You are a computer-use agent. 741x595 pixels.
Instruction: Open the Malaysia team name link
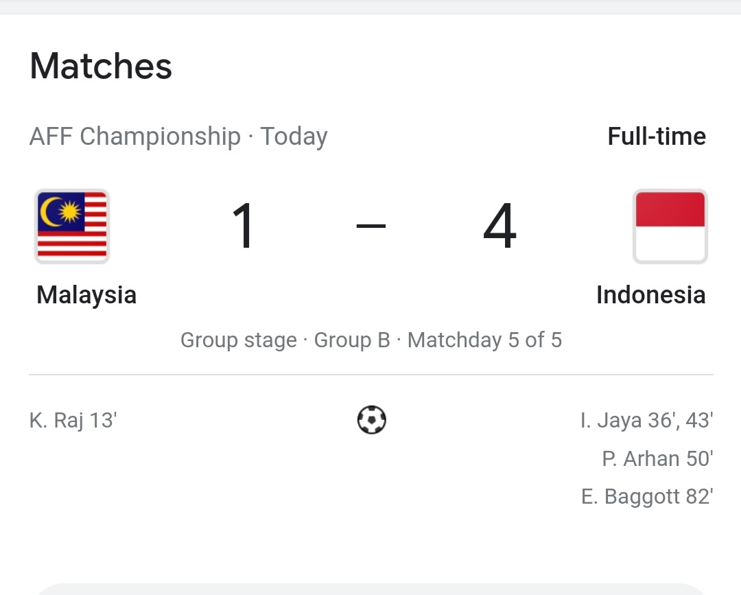(86, 295)
